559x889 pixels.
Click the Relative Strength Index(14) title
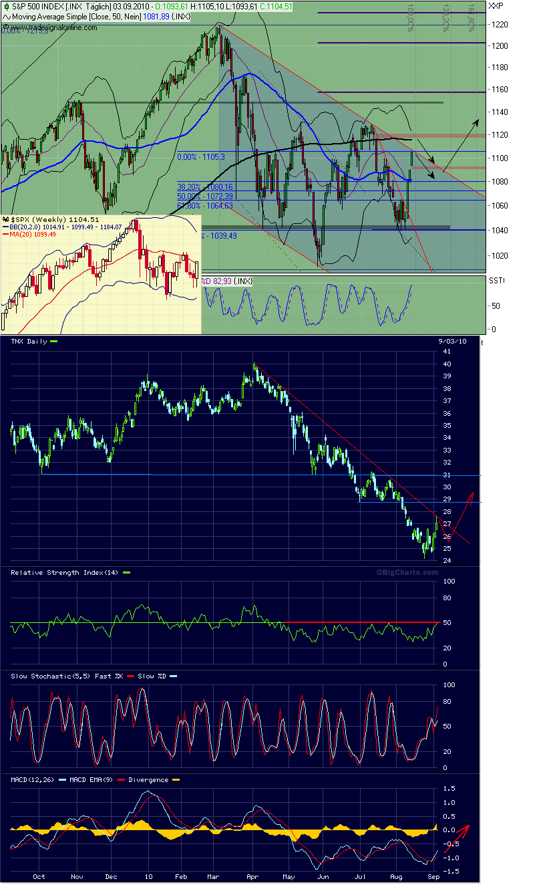click(65, 573)
